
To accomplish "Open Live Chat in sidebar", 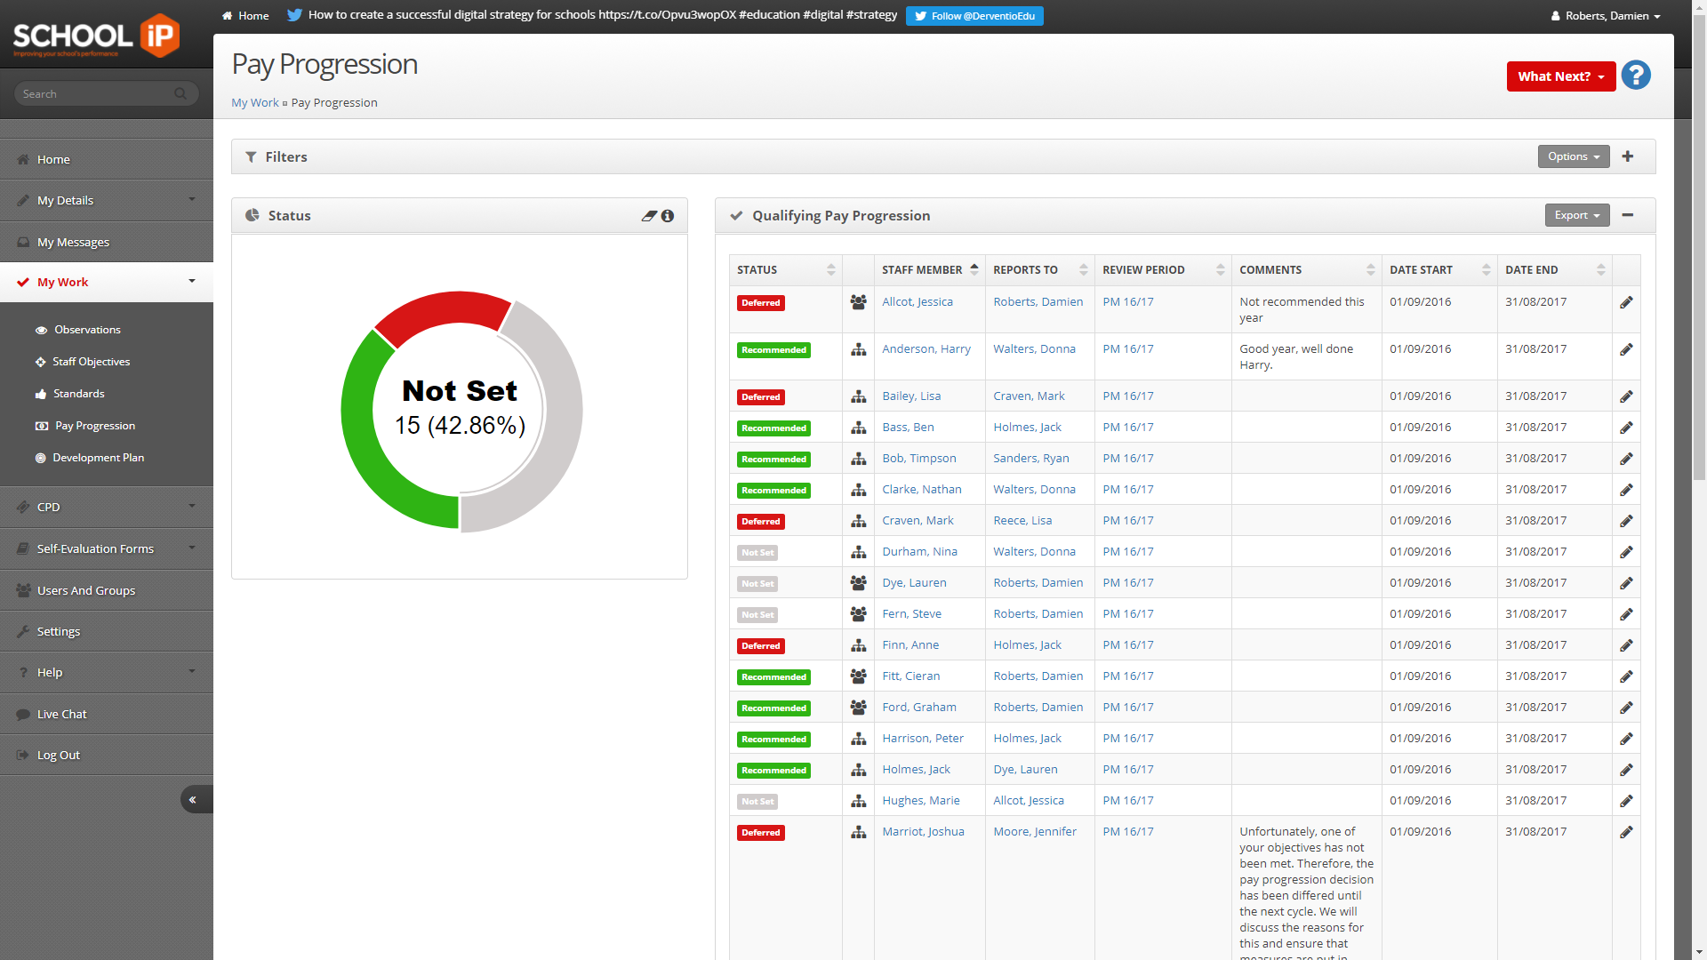I will [107, 714].
